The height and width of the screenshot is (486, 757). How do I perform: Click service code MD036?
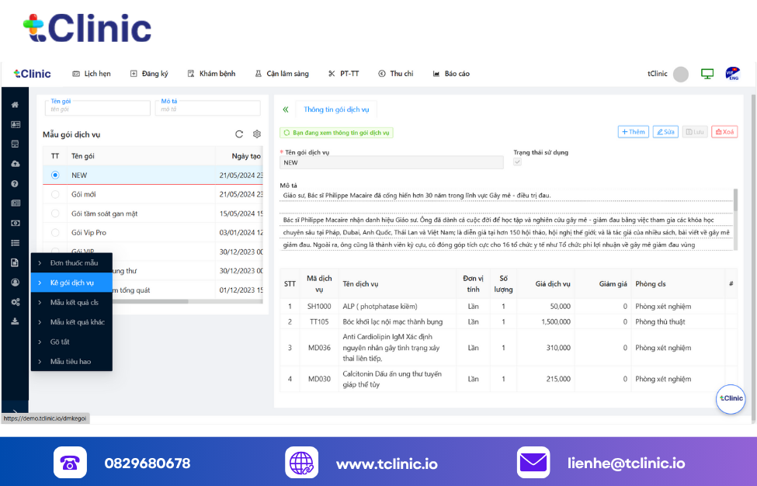click(319, 348)
